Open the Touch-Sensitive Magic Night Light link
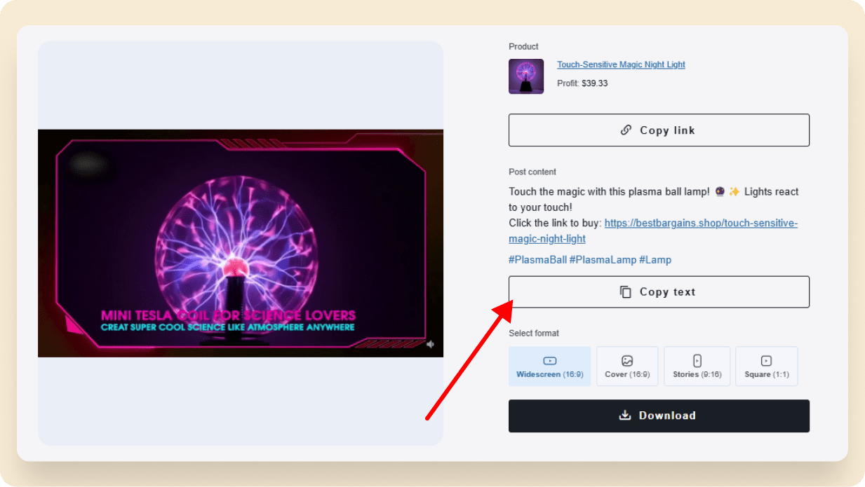Image resolution: width=865 pixels, height=487 pixels. point(620,64)
